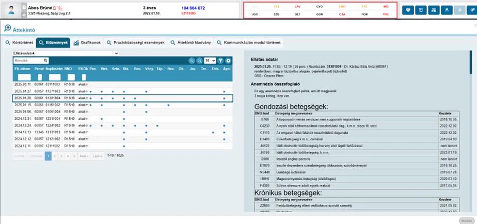Click the zoom-out magnifier icon above the table
The image size is (477, 224).
tap(199, 60)
